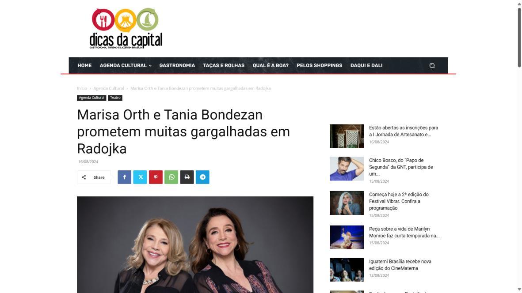Open the Gastronomia menu item

177,65
